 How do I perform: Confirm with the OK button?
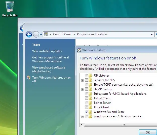point(148,132)
